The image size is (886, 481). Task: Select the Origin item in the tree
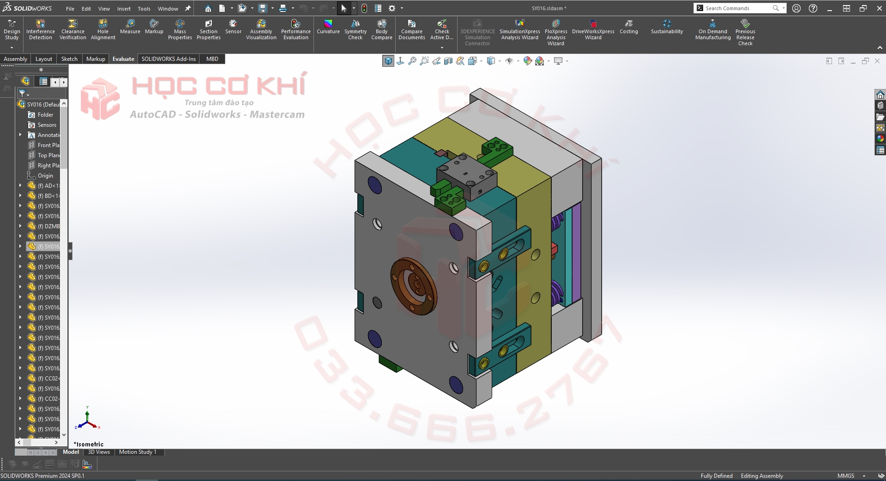coord(40,176)
